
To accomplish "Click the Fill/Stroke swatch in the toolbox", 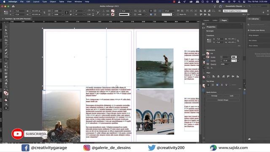I will pos(6,93).
